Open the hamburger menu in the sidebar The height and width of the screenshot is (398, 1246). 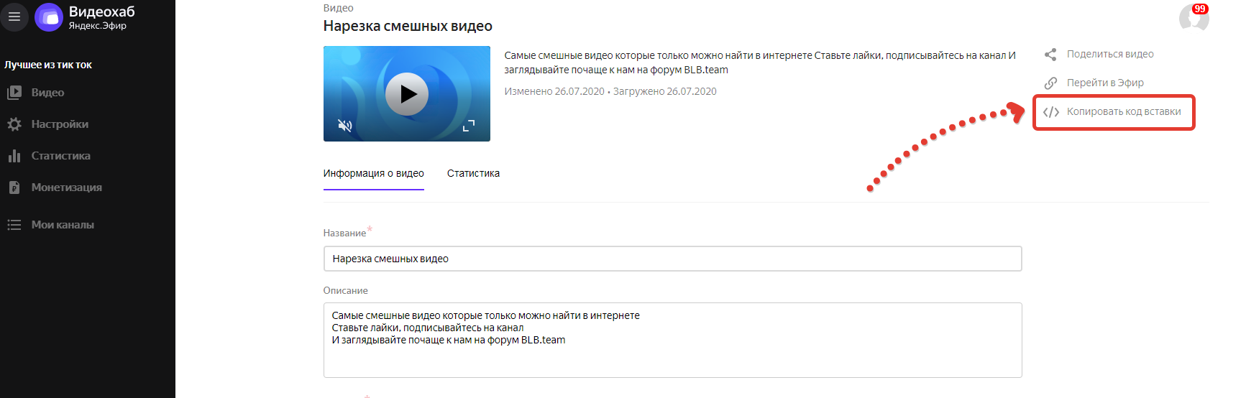(x=14, y=17)
